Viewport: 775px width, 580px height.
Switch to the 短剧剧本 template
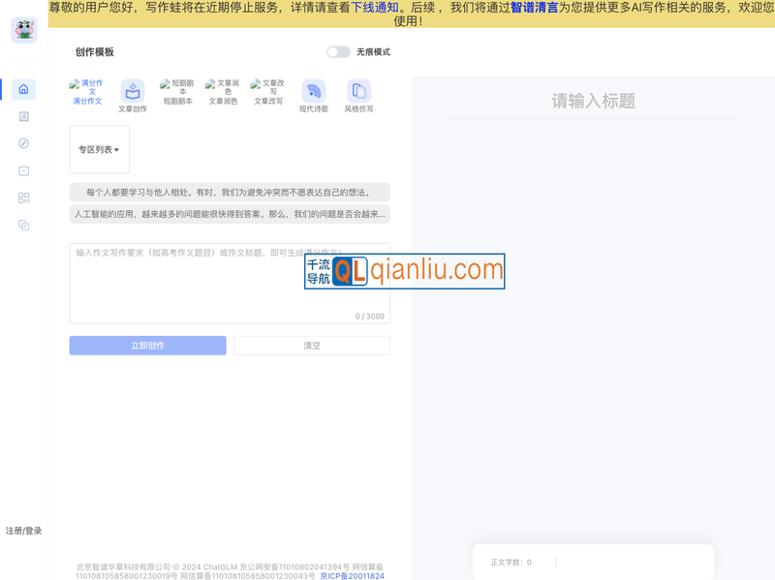pyautogui.click(x=177, y=93)
